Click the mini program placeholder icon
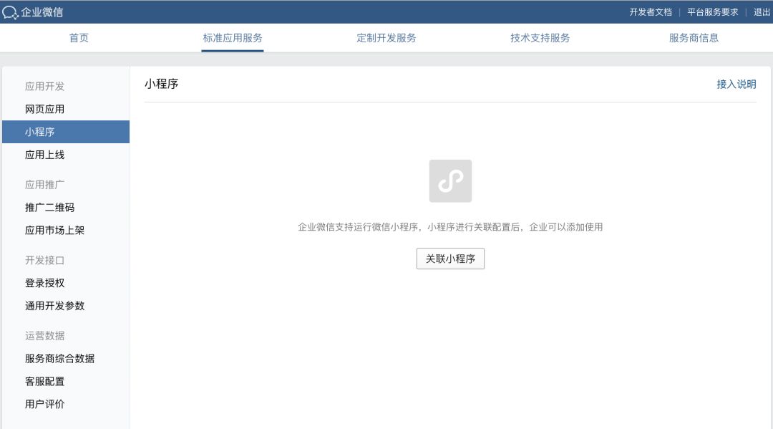The height and width of the screenshot is (429, 773). (450, 181)
